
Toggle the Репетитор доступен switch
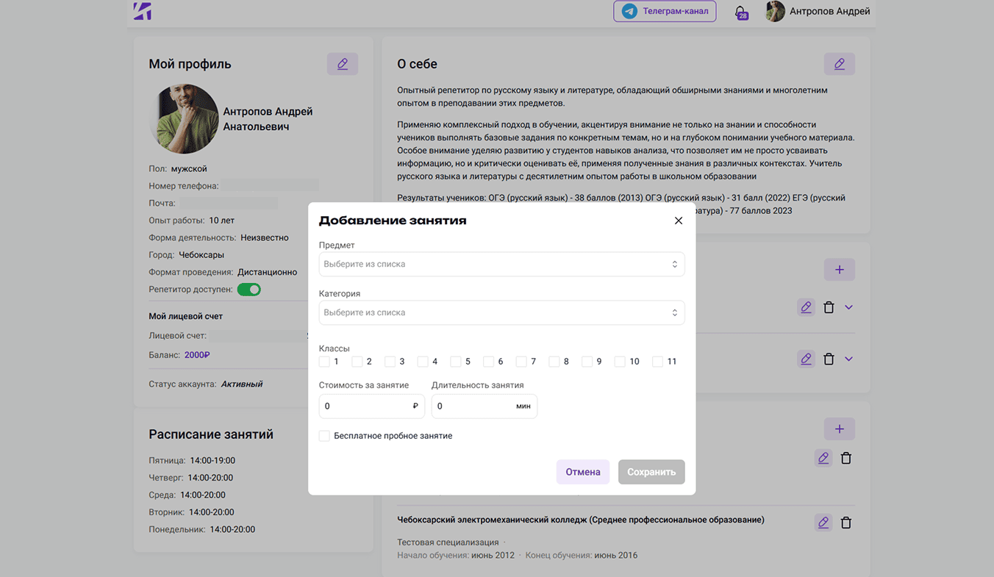pyautogui.click(x=248, y=290)
